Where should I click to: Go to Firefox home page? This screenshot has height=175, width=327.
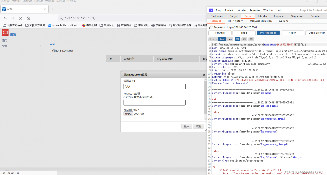(x=28, y=18)
